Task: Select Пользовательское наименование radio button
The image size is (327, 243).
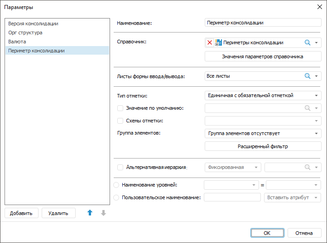Action: (116, 197)
